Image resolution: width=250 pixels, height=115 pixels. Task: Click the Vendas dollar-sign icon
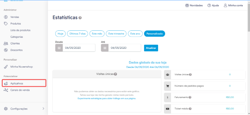(6, 17)
